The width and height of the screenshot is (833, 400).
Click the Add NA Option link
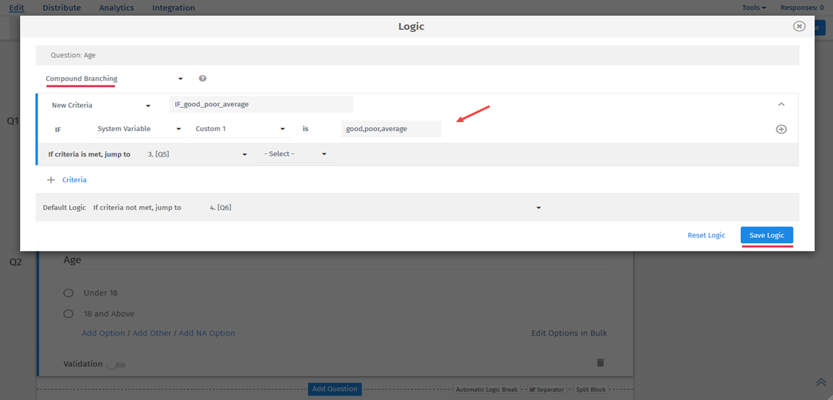(206, 333)
